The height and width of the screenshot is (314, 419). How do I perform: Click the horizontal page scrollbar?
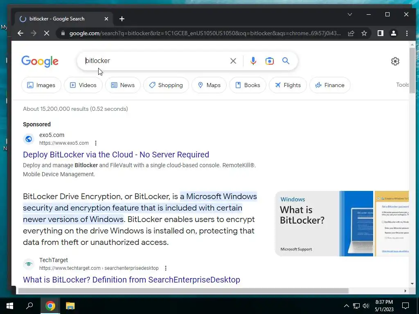[183, 291]
